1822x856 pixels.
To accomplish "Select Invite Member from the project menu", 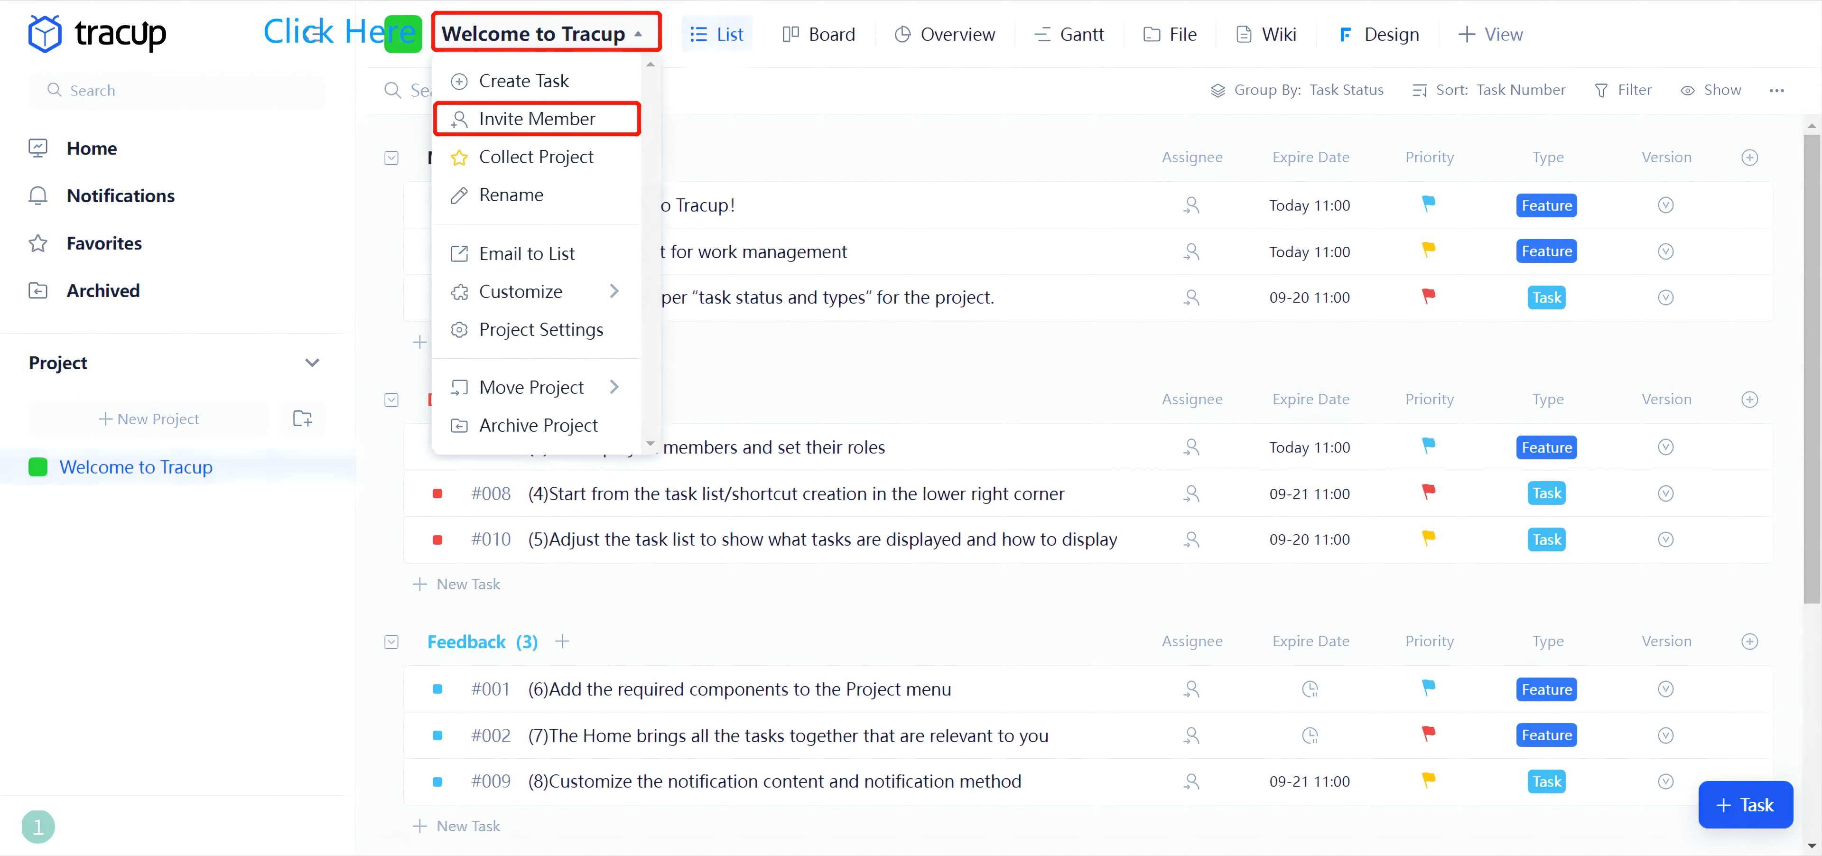I will click(x=537, y=119).
